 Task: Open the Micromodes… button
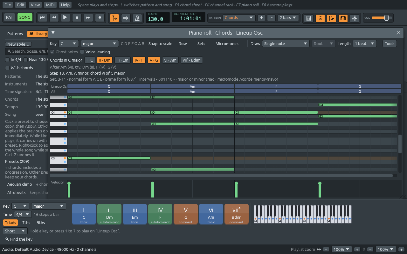tap(229, 44)
